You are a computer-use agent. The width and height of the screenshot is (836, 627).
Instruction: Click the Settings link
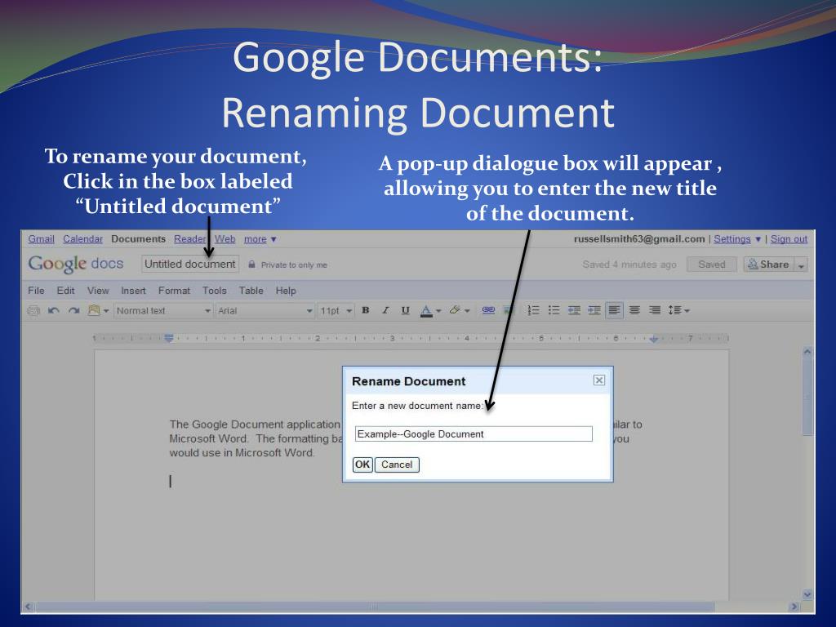point(732,239)
